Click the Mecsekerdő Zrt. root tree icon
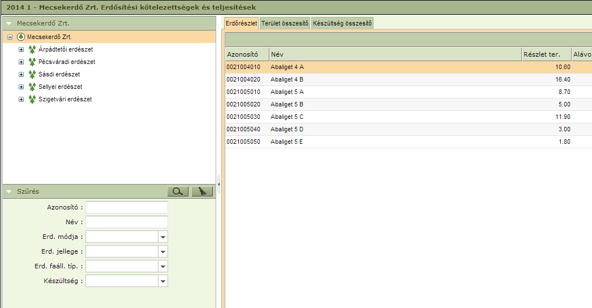Screen dimensions: 592x308 [21, 37]
